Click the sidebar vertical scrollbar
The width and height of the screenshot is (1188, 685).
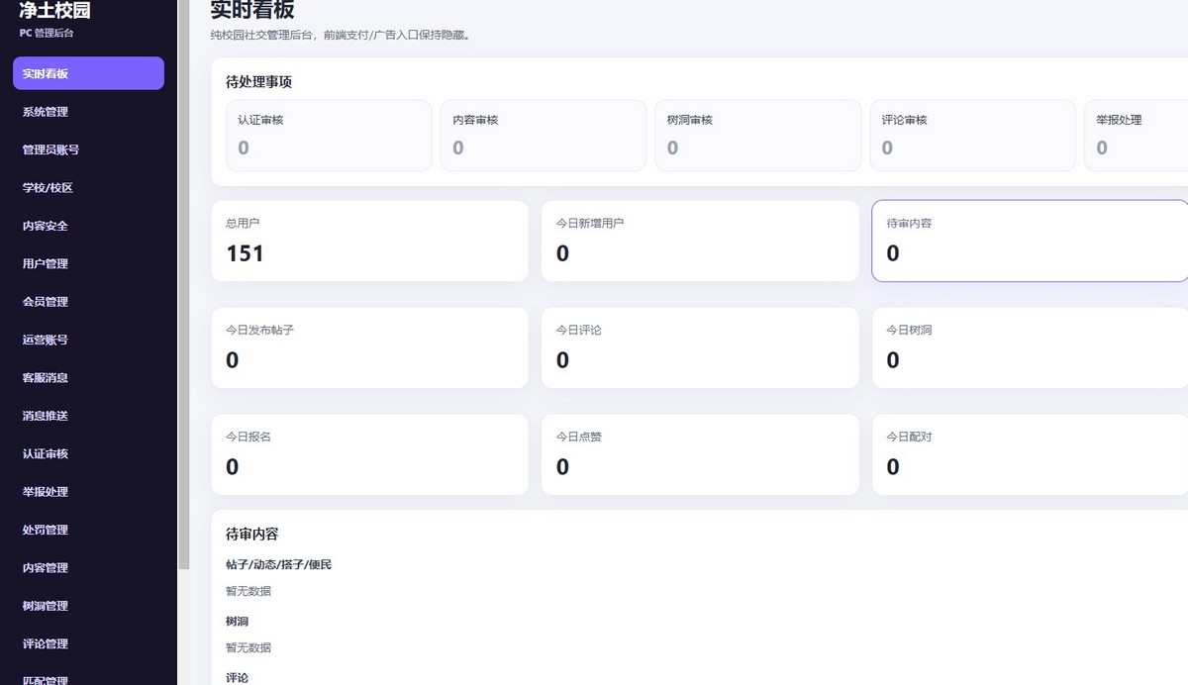[183, 284]
